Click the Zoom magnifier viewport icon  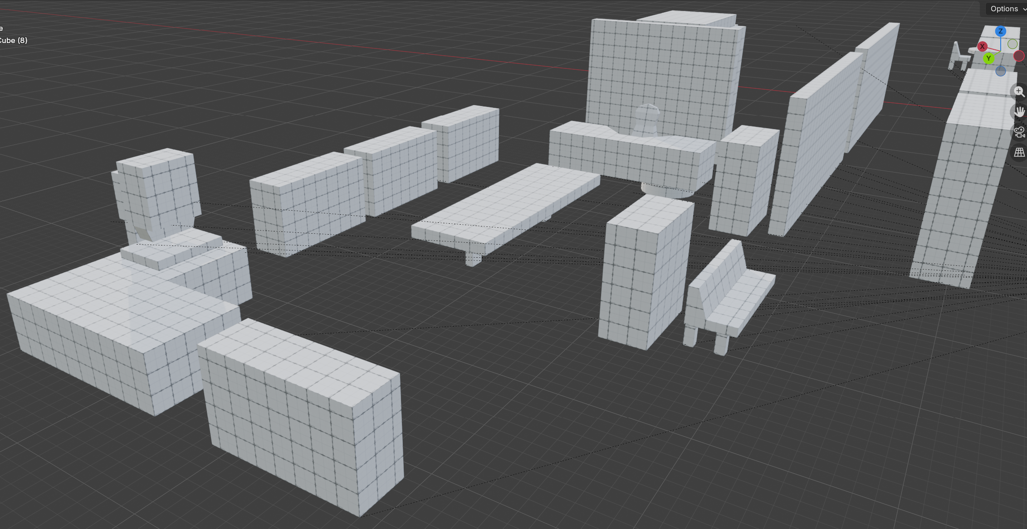1019,91
